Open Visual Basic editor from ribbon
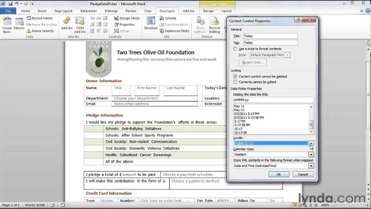The width and height of the screenshot is (371, 209). click(7, 25)
